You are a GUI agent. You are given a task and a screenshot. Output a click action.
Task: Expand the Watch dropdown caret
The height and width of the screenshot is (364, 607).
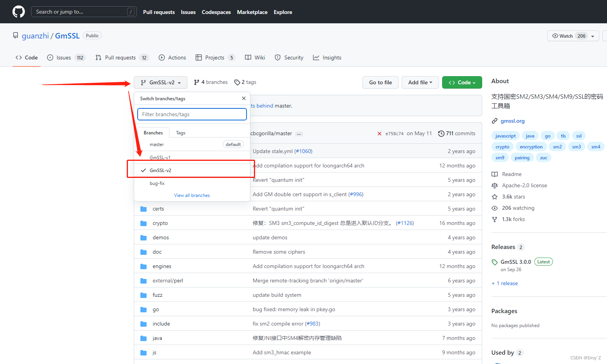point(593,36)
